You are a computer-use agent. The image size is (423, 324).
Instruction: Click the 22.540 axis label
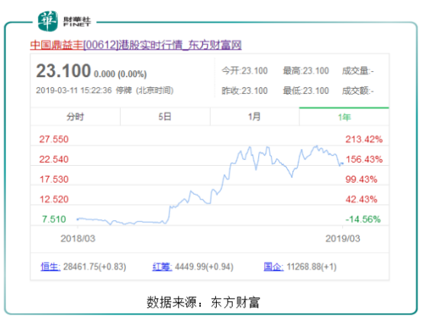tap(54, 159)
